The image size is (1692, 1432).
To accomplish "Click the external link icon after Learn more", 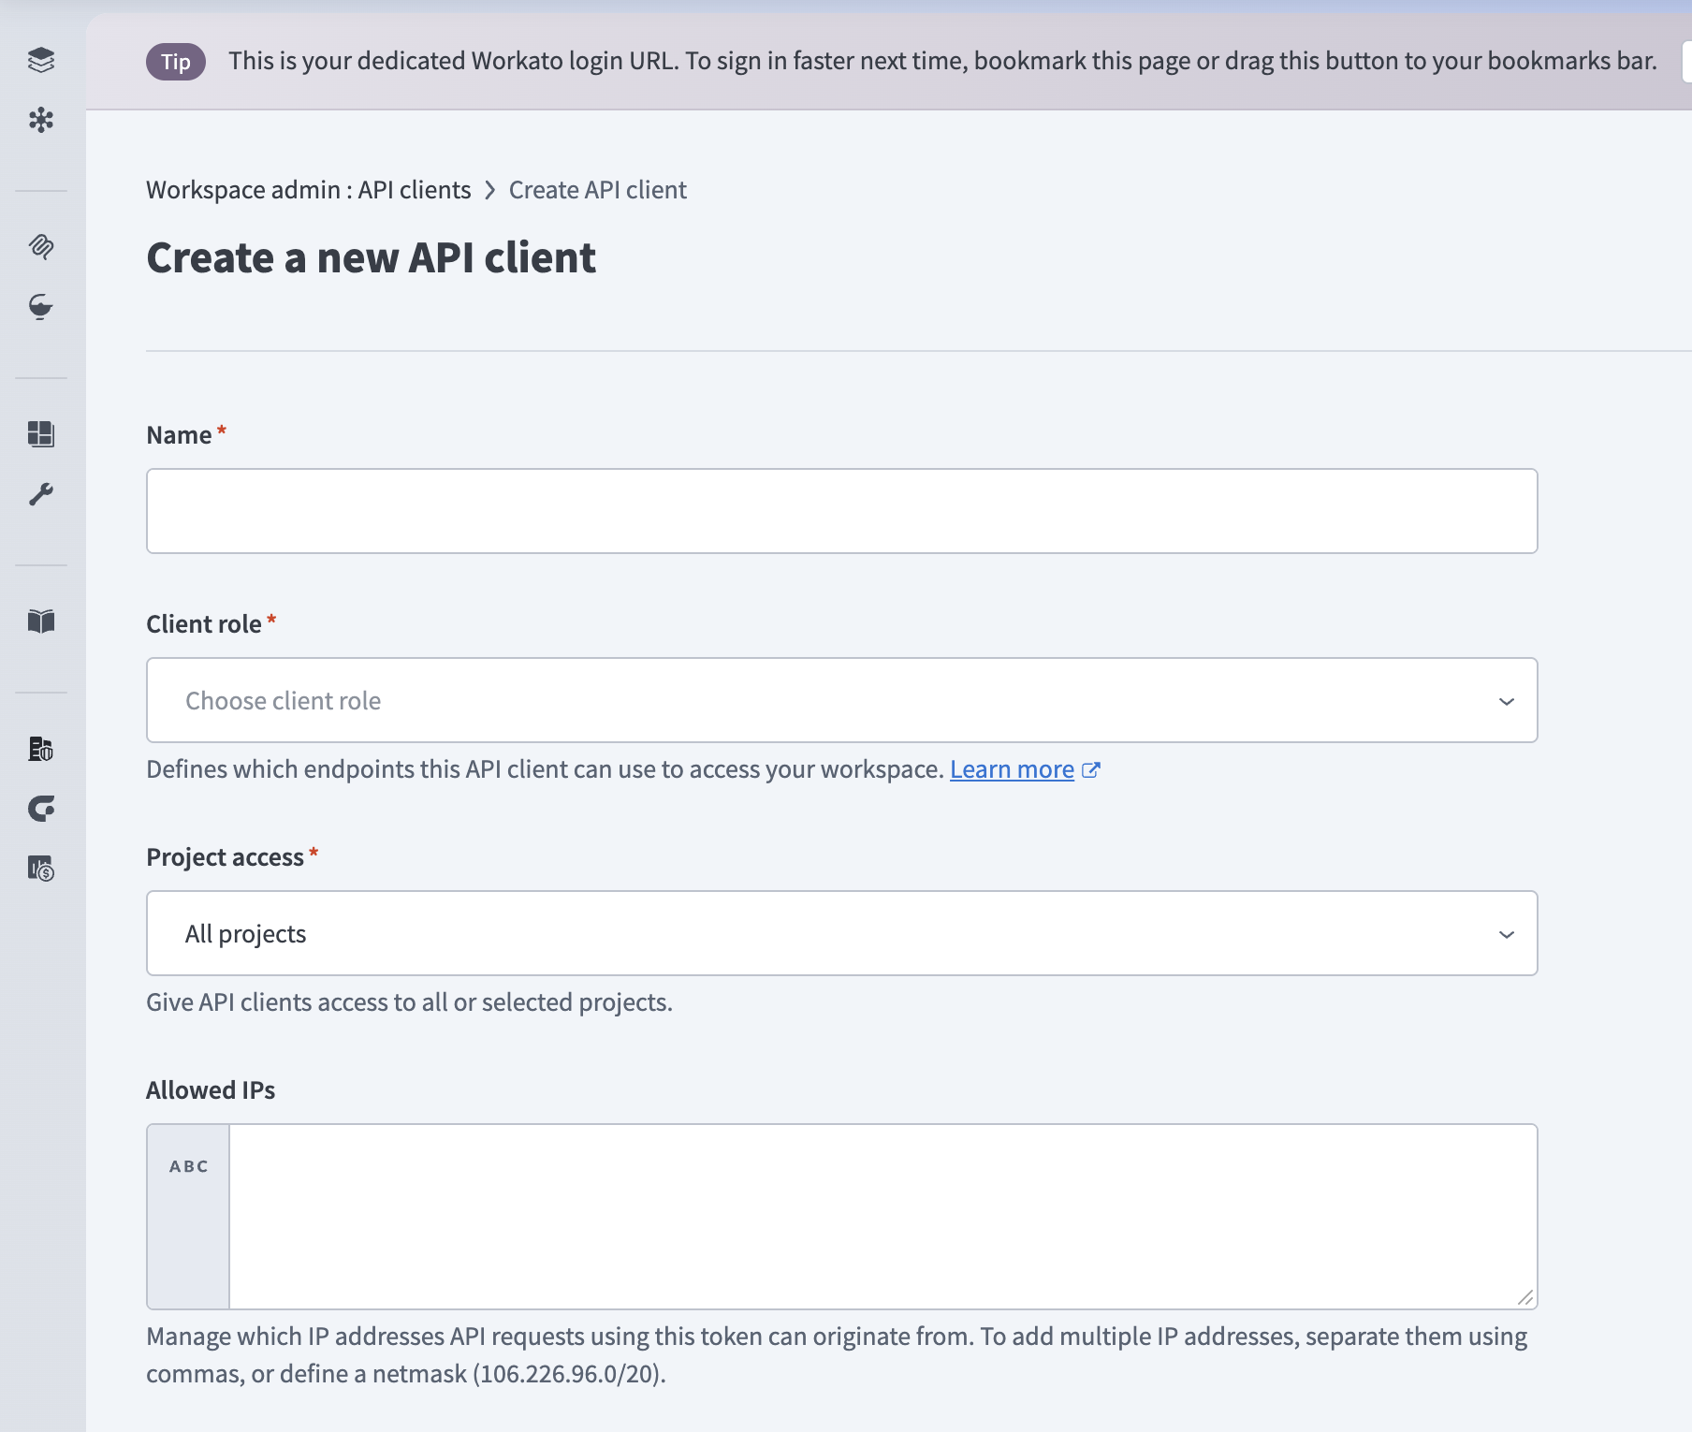I will [x=1091, y=769].
